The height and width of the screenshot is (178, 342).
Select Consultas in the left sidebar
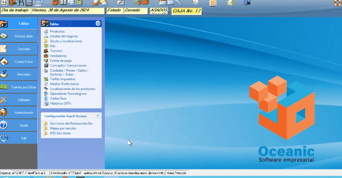tap(19, 49)
